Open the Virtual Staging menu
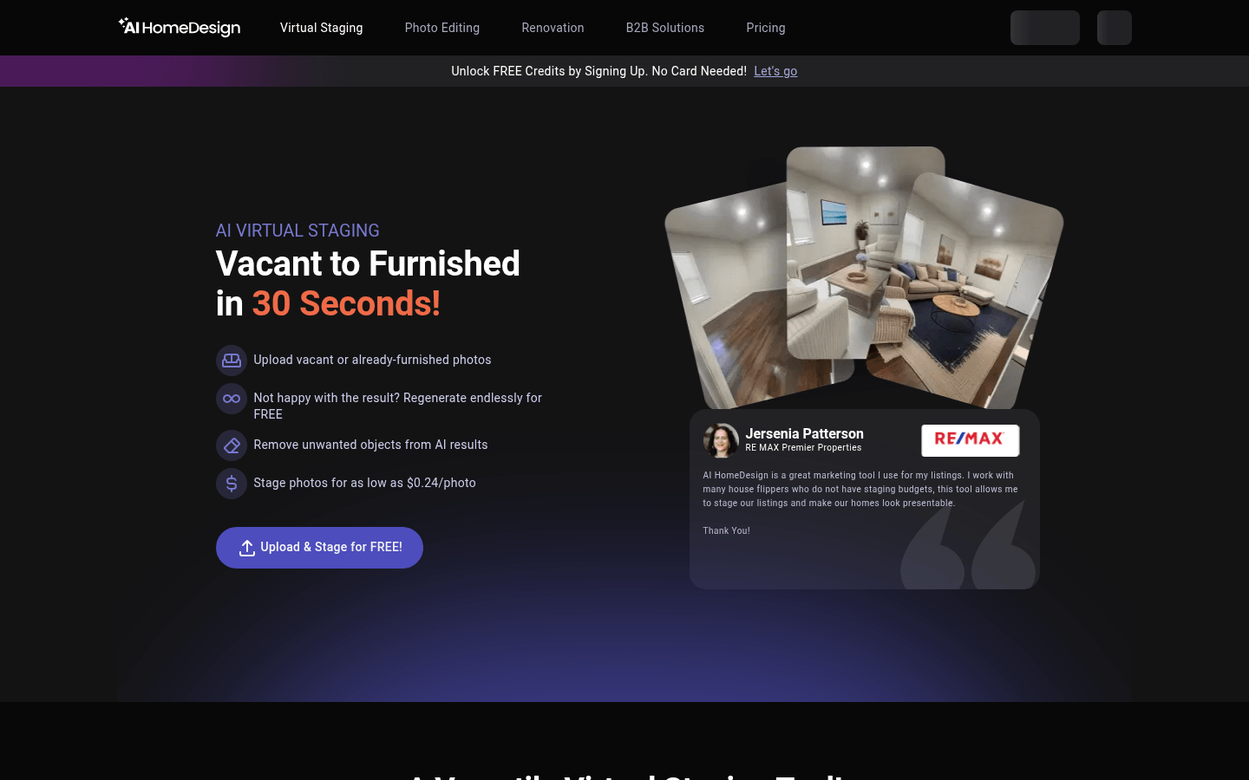The image size is (1249, 780). click(322, 28)
